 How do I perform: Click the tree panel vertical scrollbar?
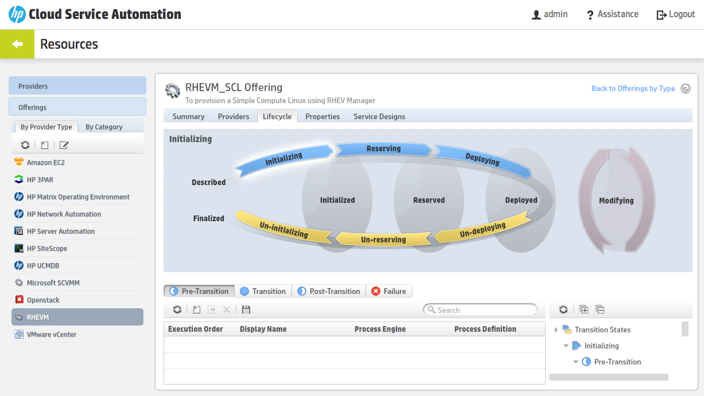point(684,329)
